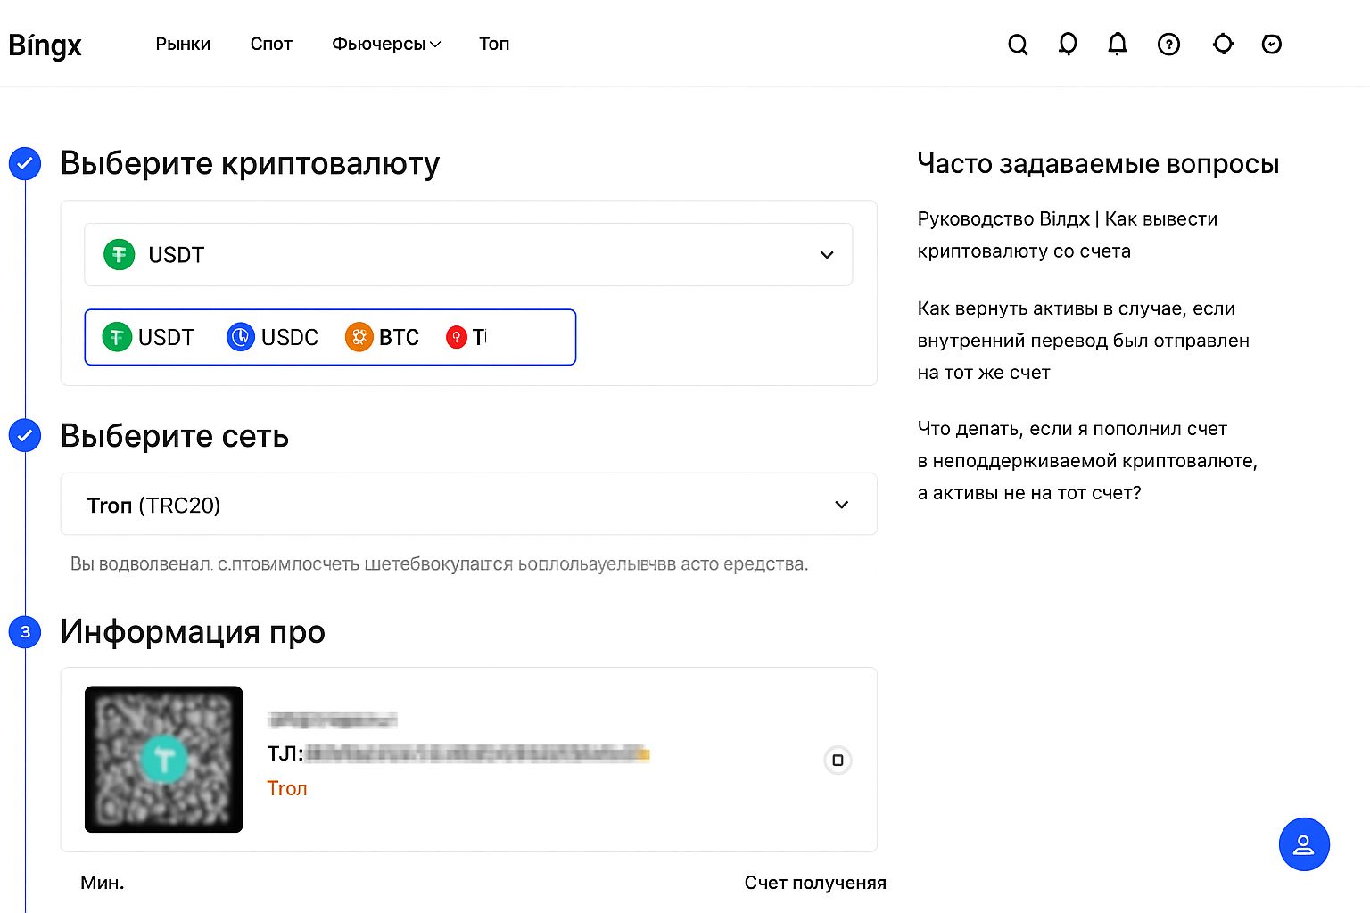Select the red-icon coin chip

tap(466, 337)
